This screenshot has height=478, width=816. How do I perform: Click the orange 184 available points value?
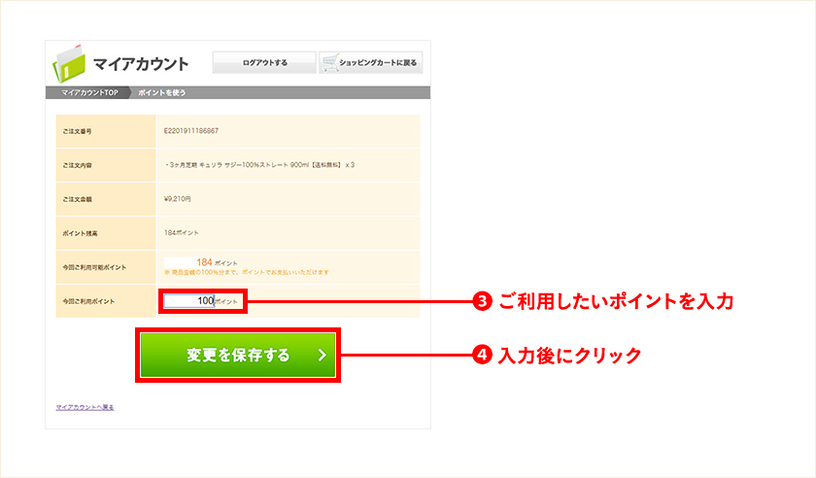[204, 262]
